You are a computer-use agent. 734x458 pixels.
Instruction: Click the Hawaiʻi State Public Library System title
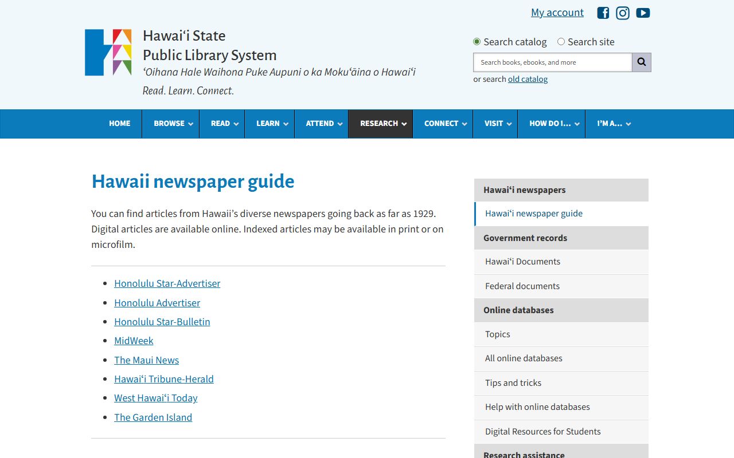(x=209, y=45)
